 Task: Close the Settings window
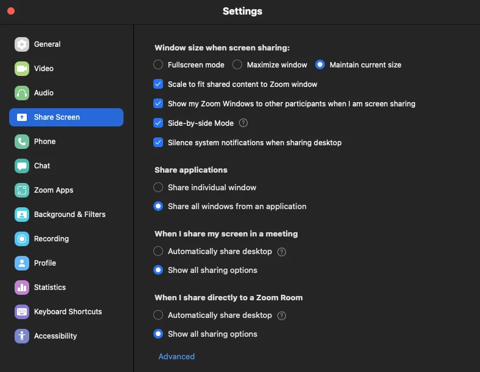pos(11,11)
